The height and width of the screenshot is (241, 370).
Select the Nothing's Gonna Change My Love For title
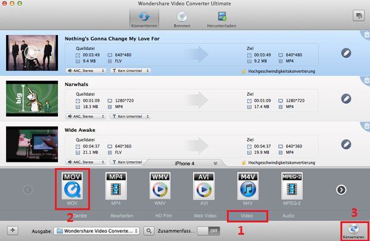112,38
